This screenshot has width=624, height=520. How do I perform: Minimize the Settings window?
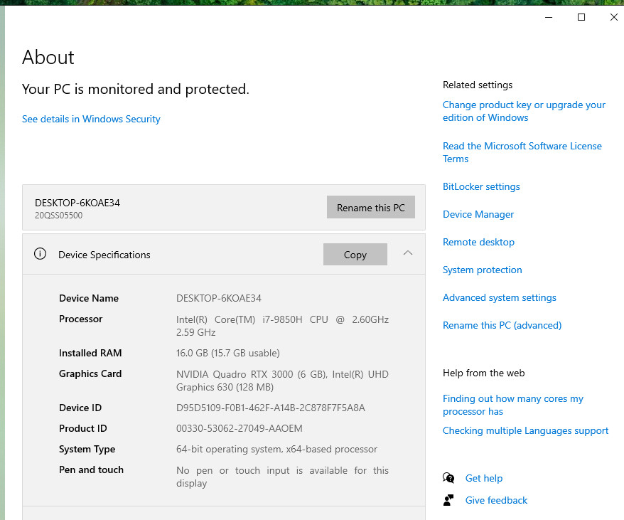point(549,17)
